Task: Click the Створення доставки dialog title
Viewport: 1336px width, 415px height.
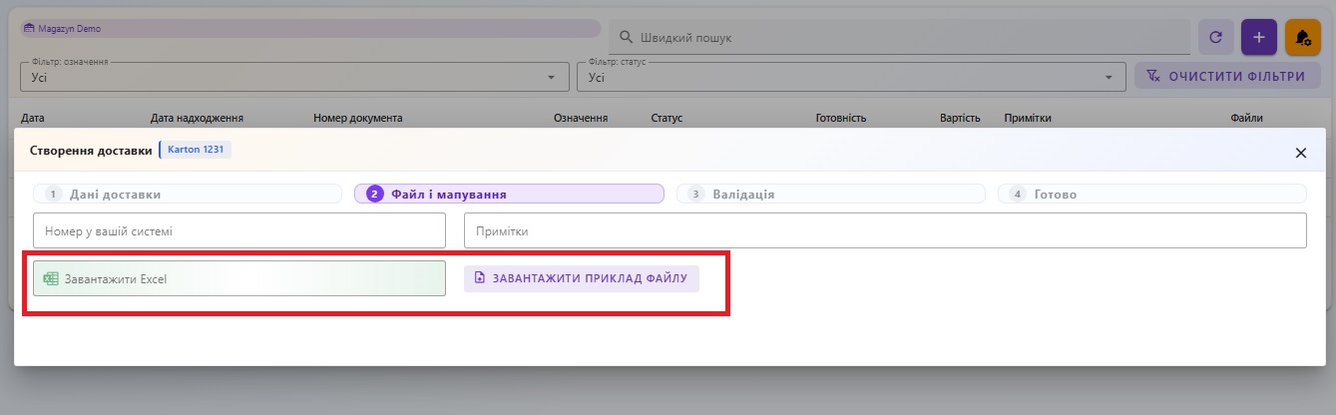Action: coord(91,151)
